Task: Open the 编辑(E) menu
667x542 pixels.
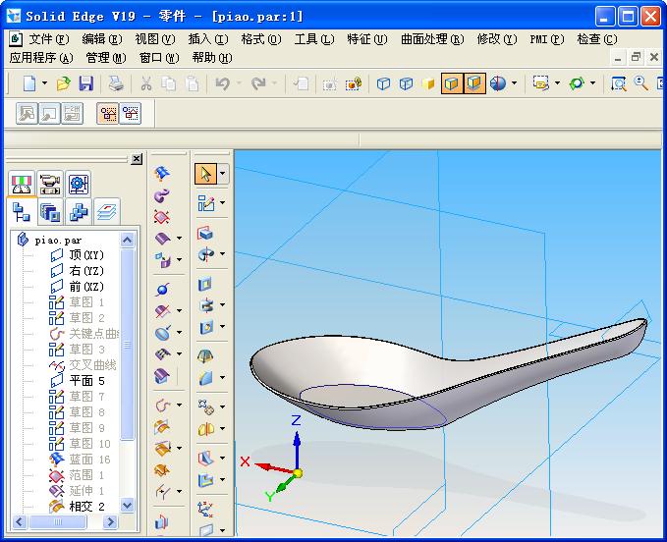Action: tap(101, 39)
